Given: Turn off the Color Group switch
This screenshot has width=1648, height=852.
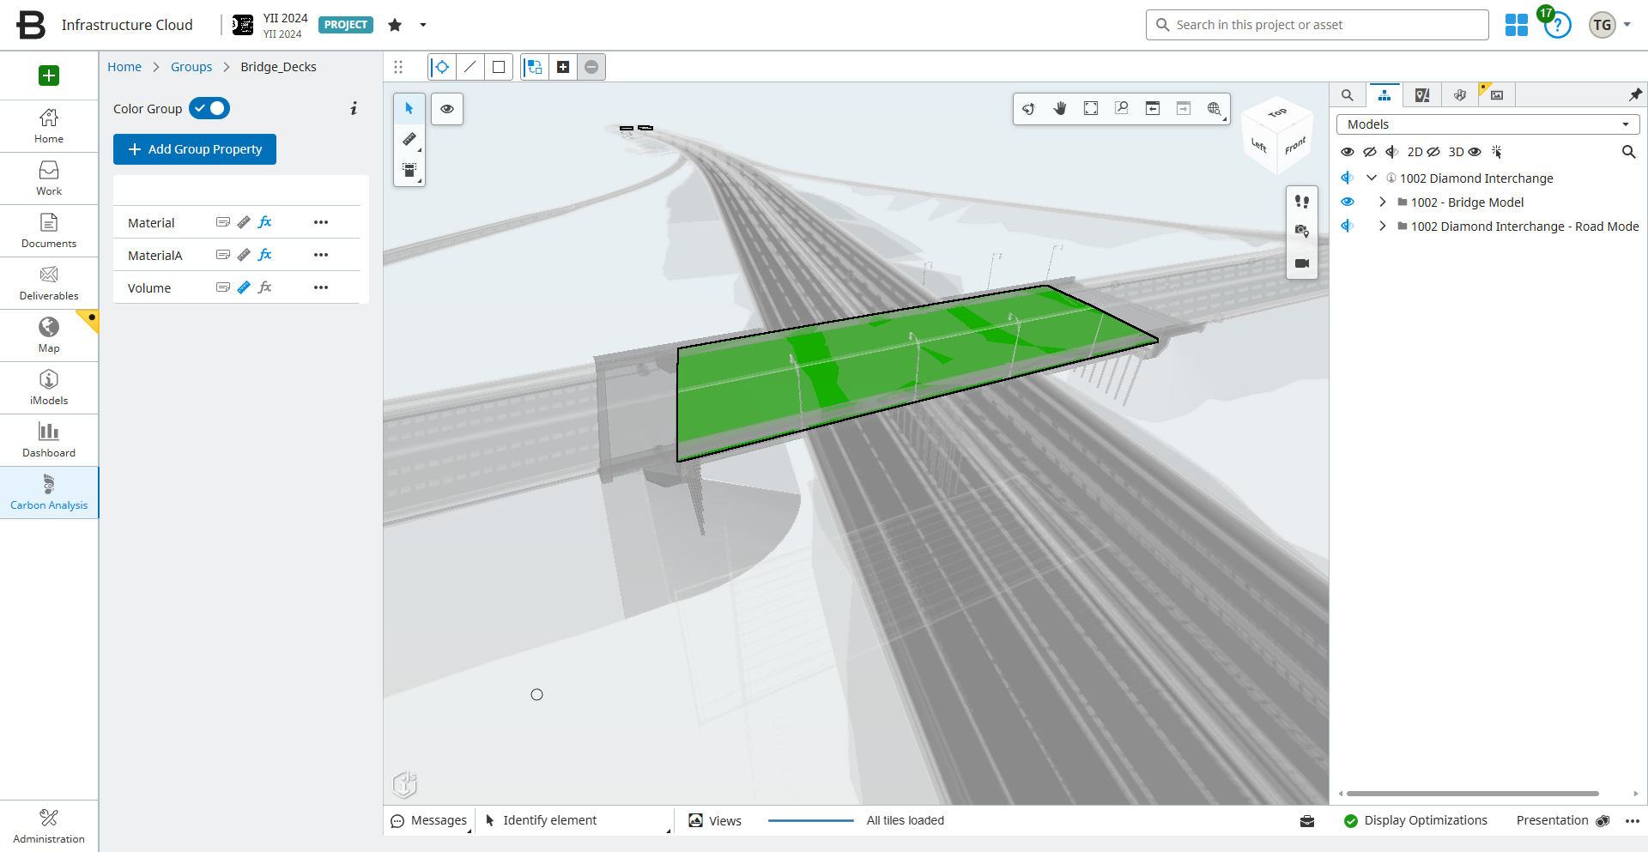Looking at the screenshot, I should coord(209,108).
